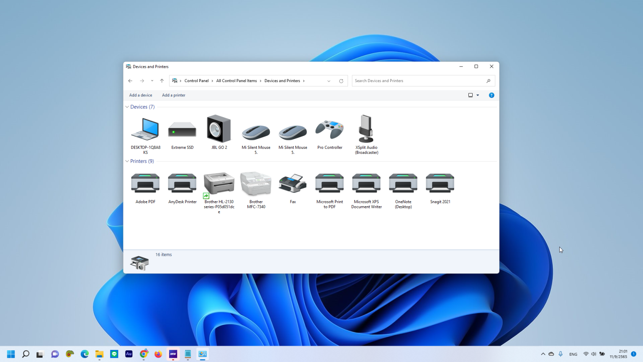
Task: Select the Brother MFC-7340 printer
Action: [256, 189]
